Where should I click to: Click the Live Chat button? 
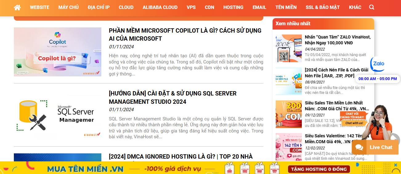point(375,148)
